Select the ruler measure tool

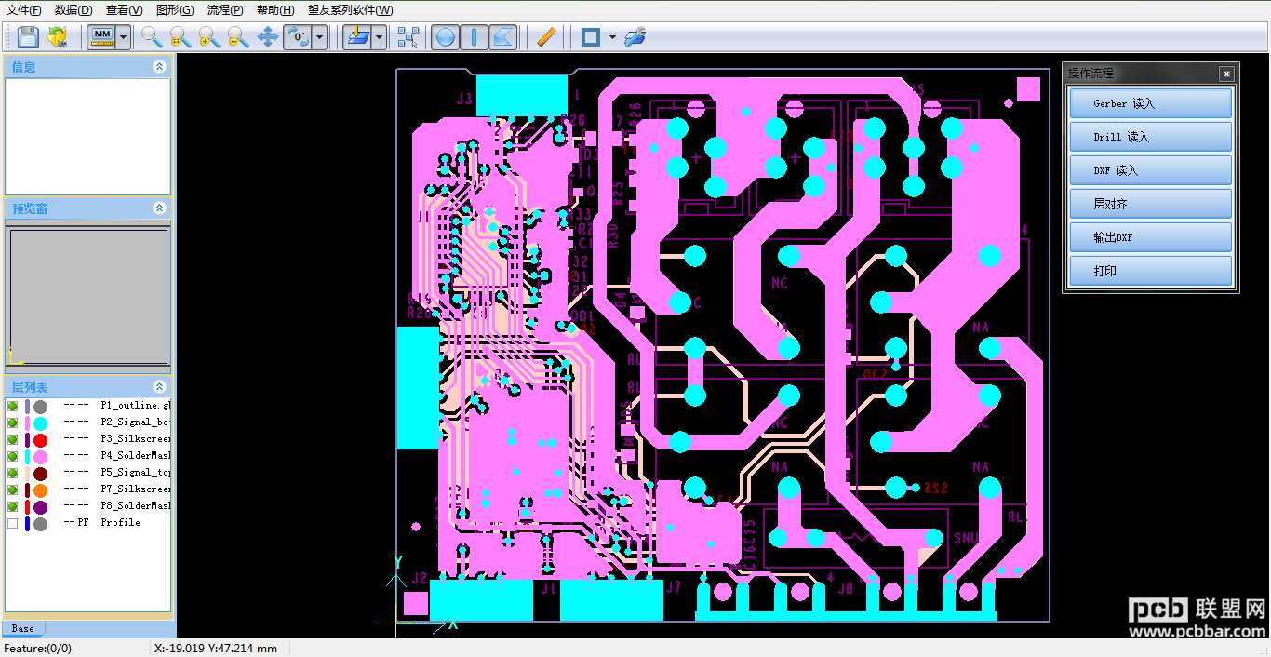547,37
